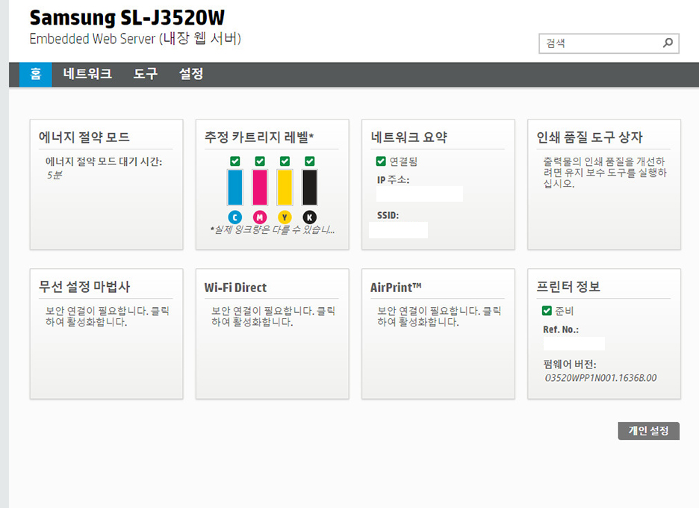Open the Wi-Fi Direct card title
The height and width of the screenshot is (508, 699).
pos(235,288)
